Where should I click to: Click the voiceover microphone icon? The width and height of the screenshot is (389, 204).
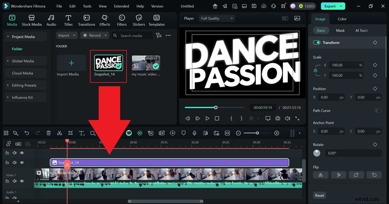[x=194, y=133]
